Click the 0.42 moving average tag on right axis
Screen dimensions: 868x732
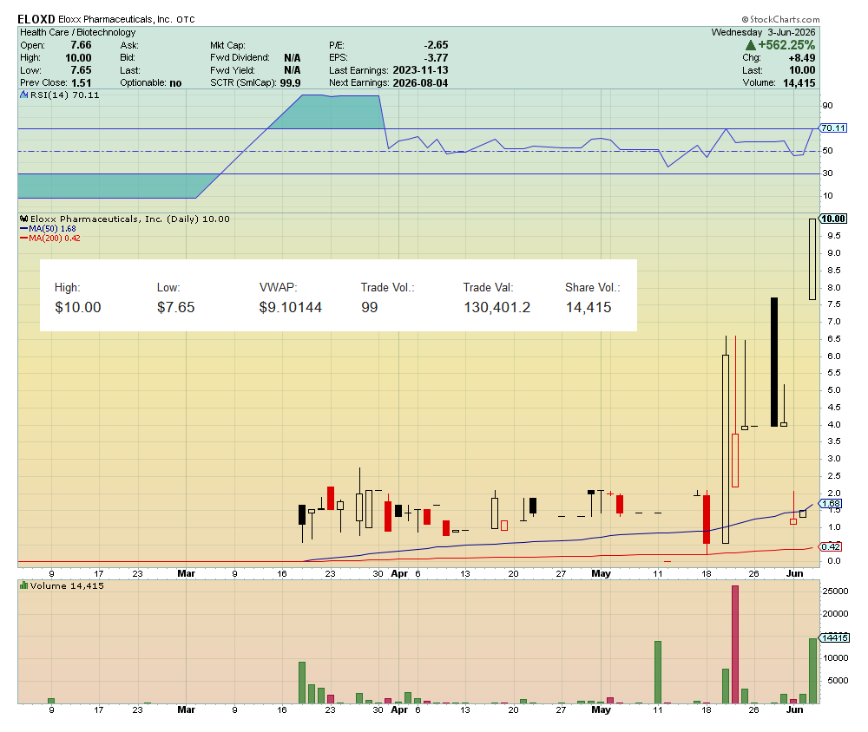(x=831, y=546)
